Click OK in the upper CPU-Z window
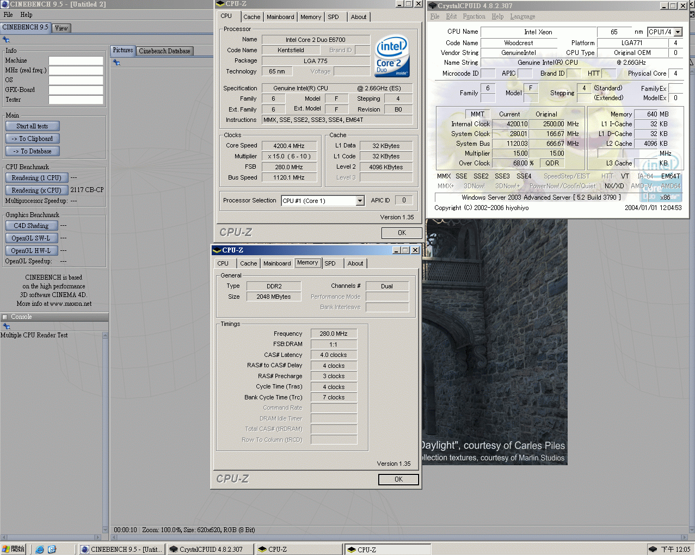695x555 pixels. [402, 233]
